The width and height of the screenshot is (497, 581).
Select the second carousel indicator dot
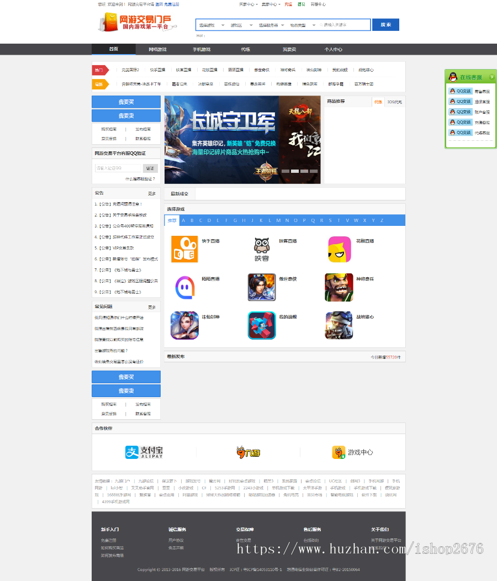pyautogui.click(x=295, y=171)
